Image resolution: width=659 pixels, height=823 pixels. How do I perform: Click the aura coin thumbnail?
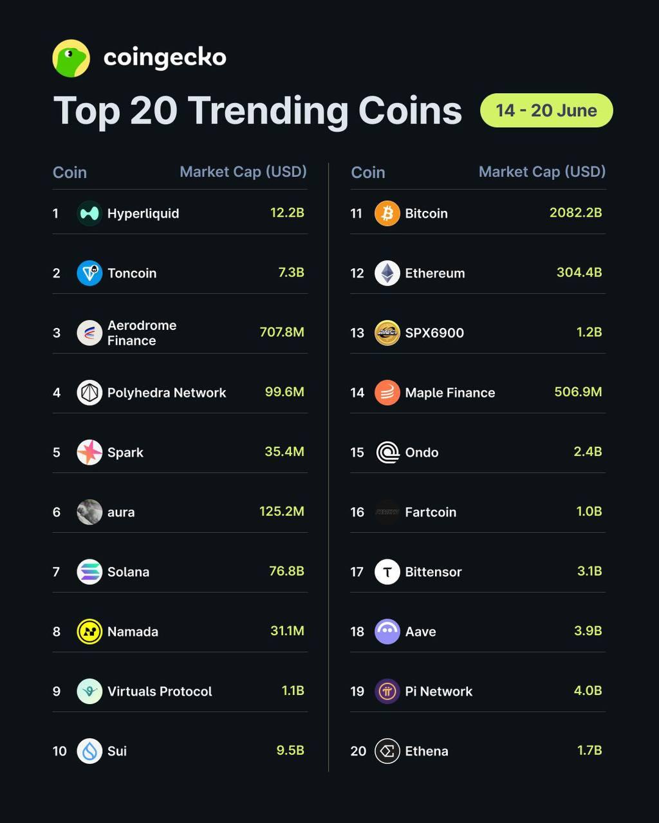89,512
